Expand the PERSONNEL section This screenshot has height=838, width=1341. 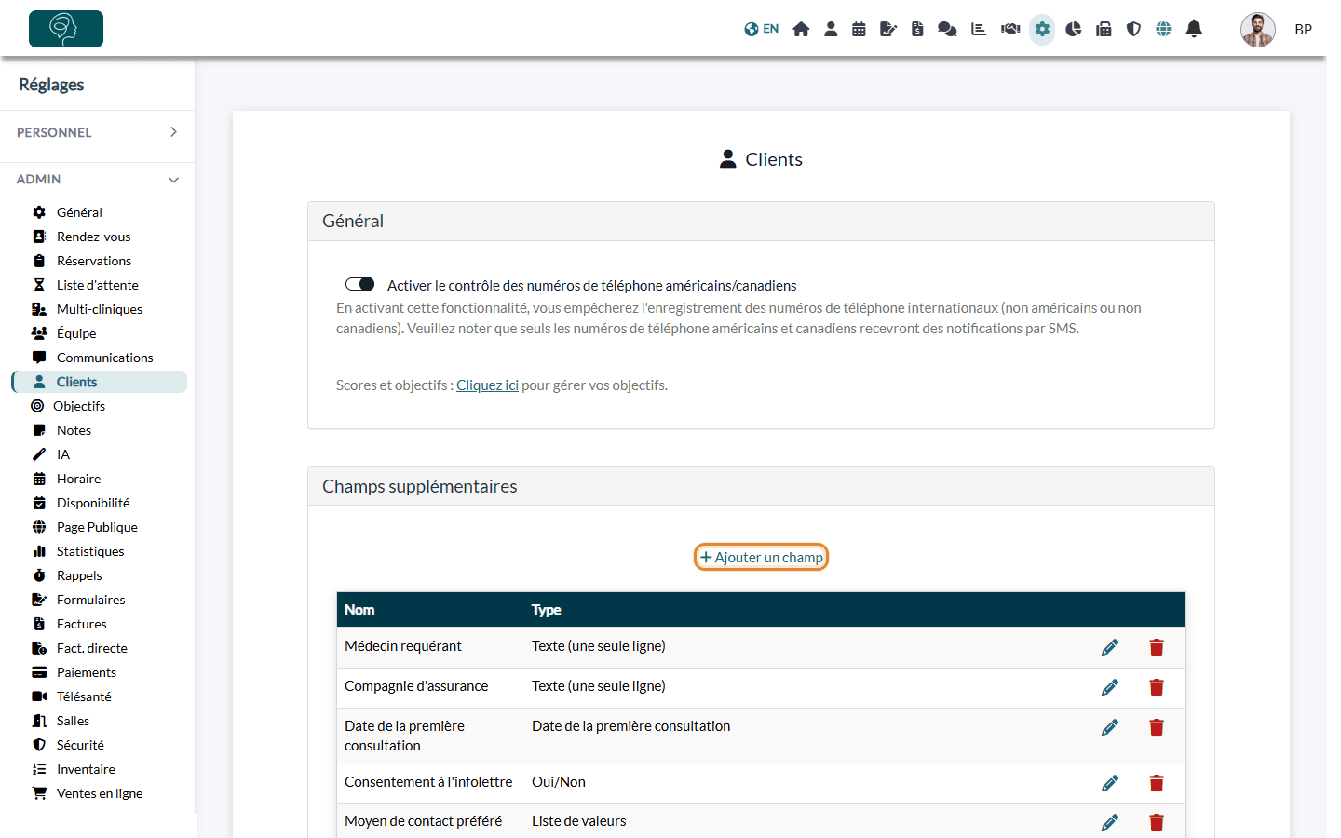click(97, 132)
